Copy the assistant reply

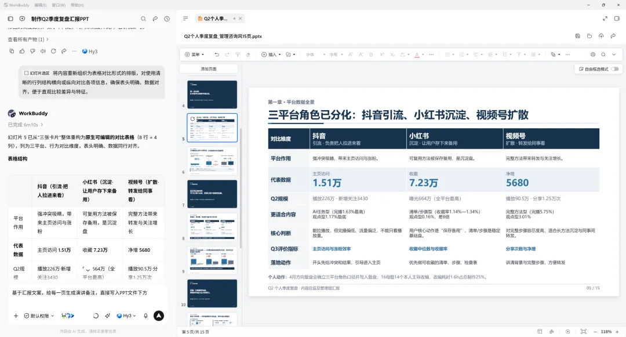point(12,51)
